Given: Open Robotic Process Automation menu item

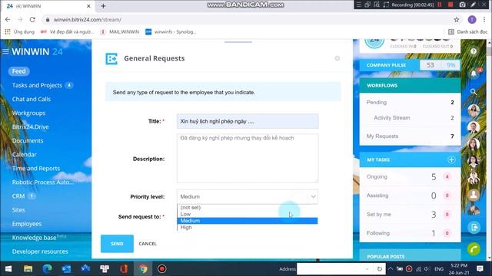Looking at the screenshot, I should (43, 182).
